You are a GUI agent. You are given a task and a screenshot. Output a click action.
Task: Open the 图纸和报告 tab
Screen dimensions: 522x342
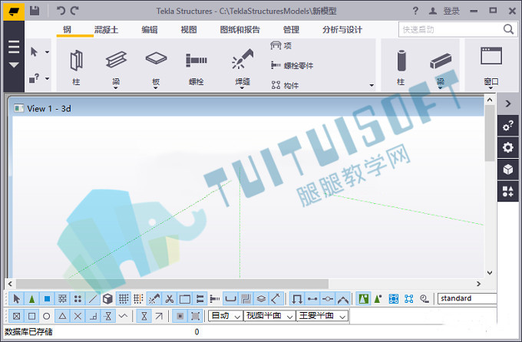pos(240,30)
